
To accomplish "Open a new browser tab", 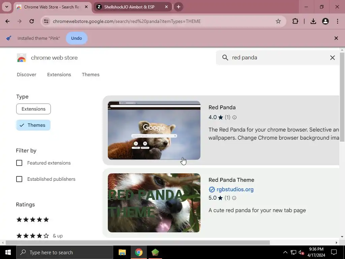I will [179, 7].
